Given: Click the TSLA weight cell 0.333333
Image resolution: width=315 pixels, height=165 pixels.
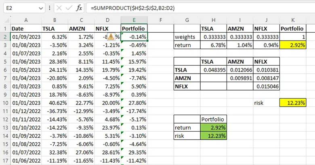Looking at the screenshot, I should coord(214,37).
